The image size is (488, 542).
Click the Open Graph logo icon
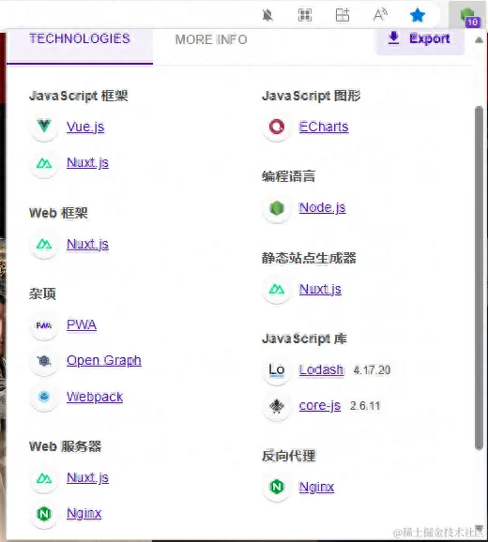coord(44,361)
